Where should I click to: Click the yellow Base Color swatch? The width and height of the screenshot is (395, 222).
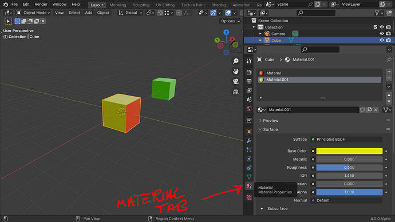pos(349,151)
